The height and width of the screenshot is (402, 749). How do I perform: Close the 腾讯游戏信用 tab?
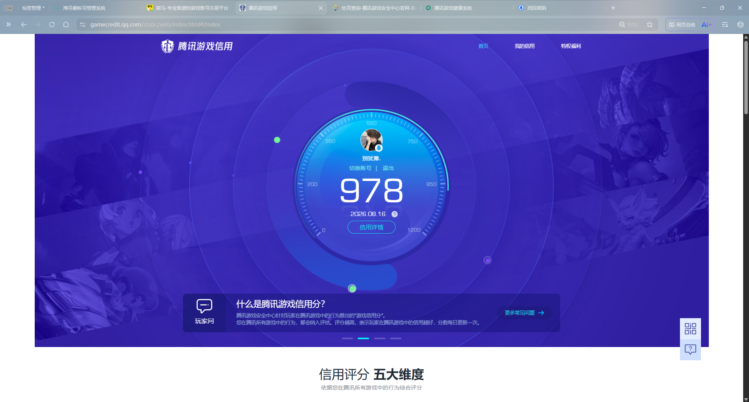tap(321, 8)
